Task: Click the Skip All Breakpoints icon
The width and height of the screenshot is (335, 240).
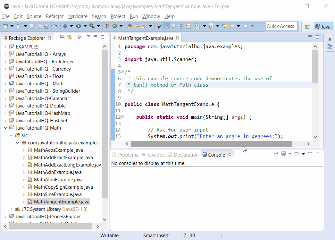Action: 56,26
